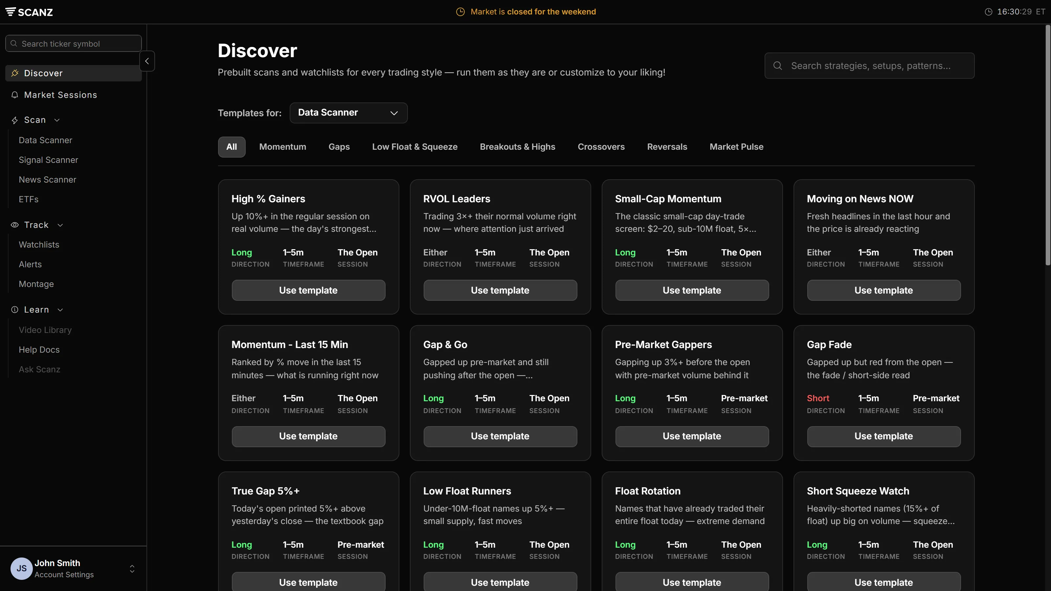Collapse the Track section chevron
Viewport: 1051px width, 591px height.
60,225
